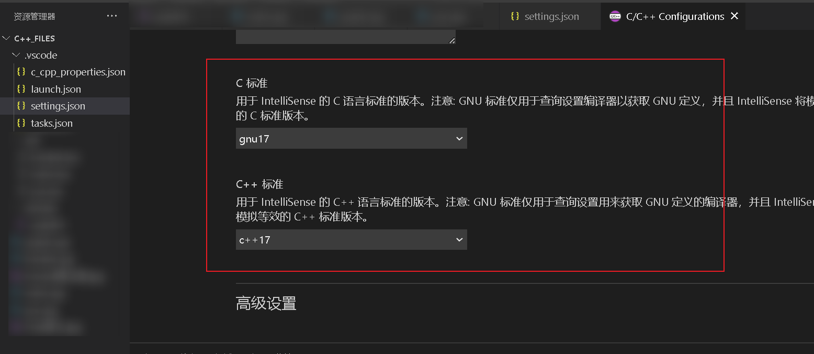This screenshot has height=354, width=814.
Task: Click the C/C++ icon on the Configurations tab
Action: [615, 16]
